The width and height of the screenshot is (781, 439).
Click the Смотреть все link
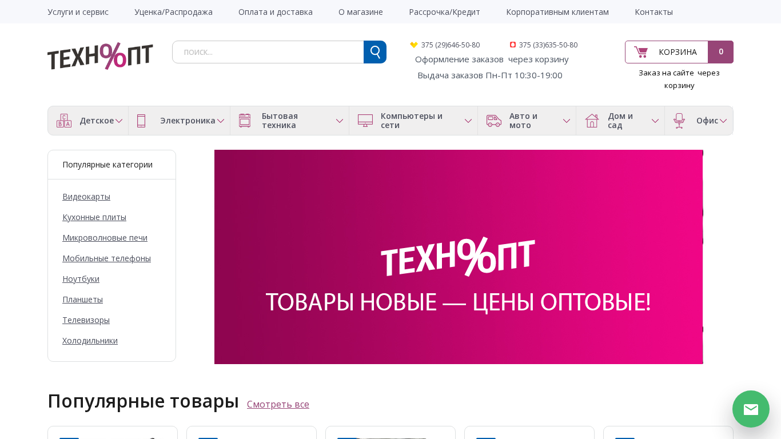click(x=278, y=404)
